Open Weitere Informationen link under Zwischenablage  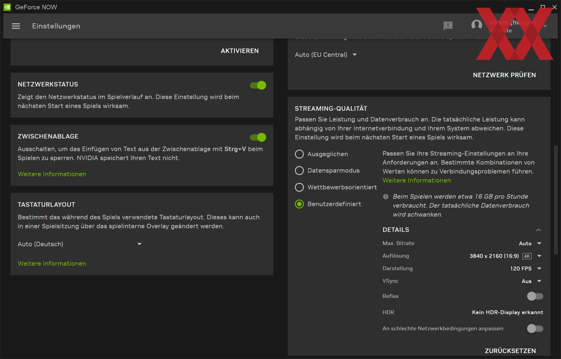[x=52, y=174]
